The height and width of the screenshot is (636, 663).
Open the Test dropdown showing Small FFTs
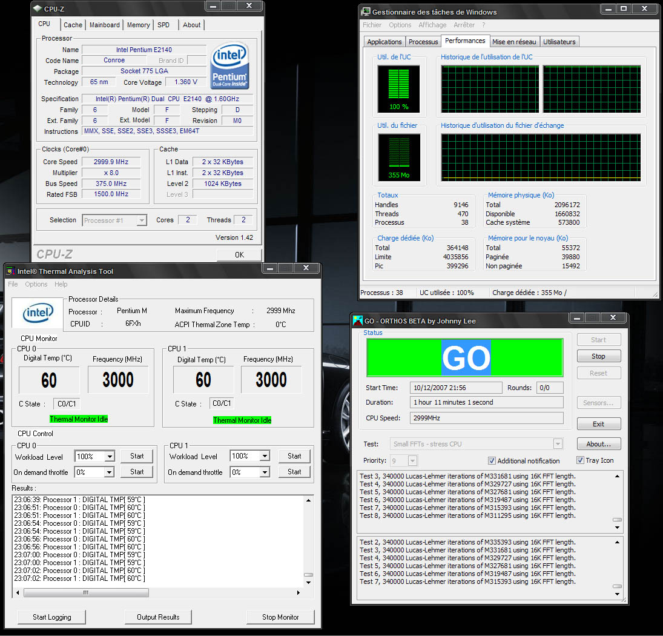[557, 443]
